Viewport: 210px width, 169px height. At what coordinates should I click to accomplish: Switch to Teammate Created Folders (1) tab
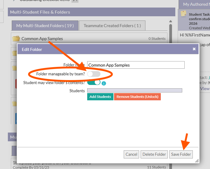pyautogui.click(x=112, y=26)
